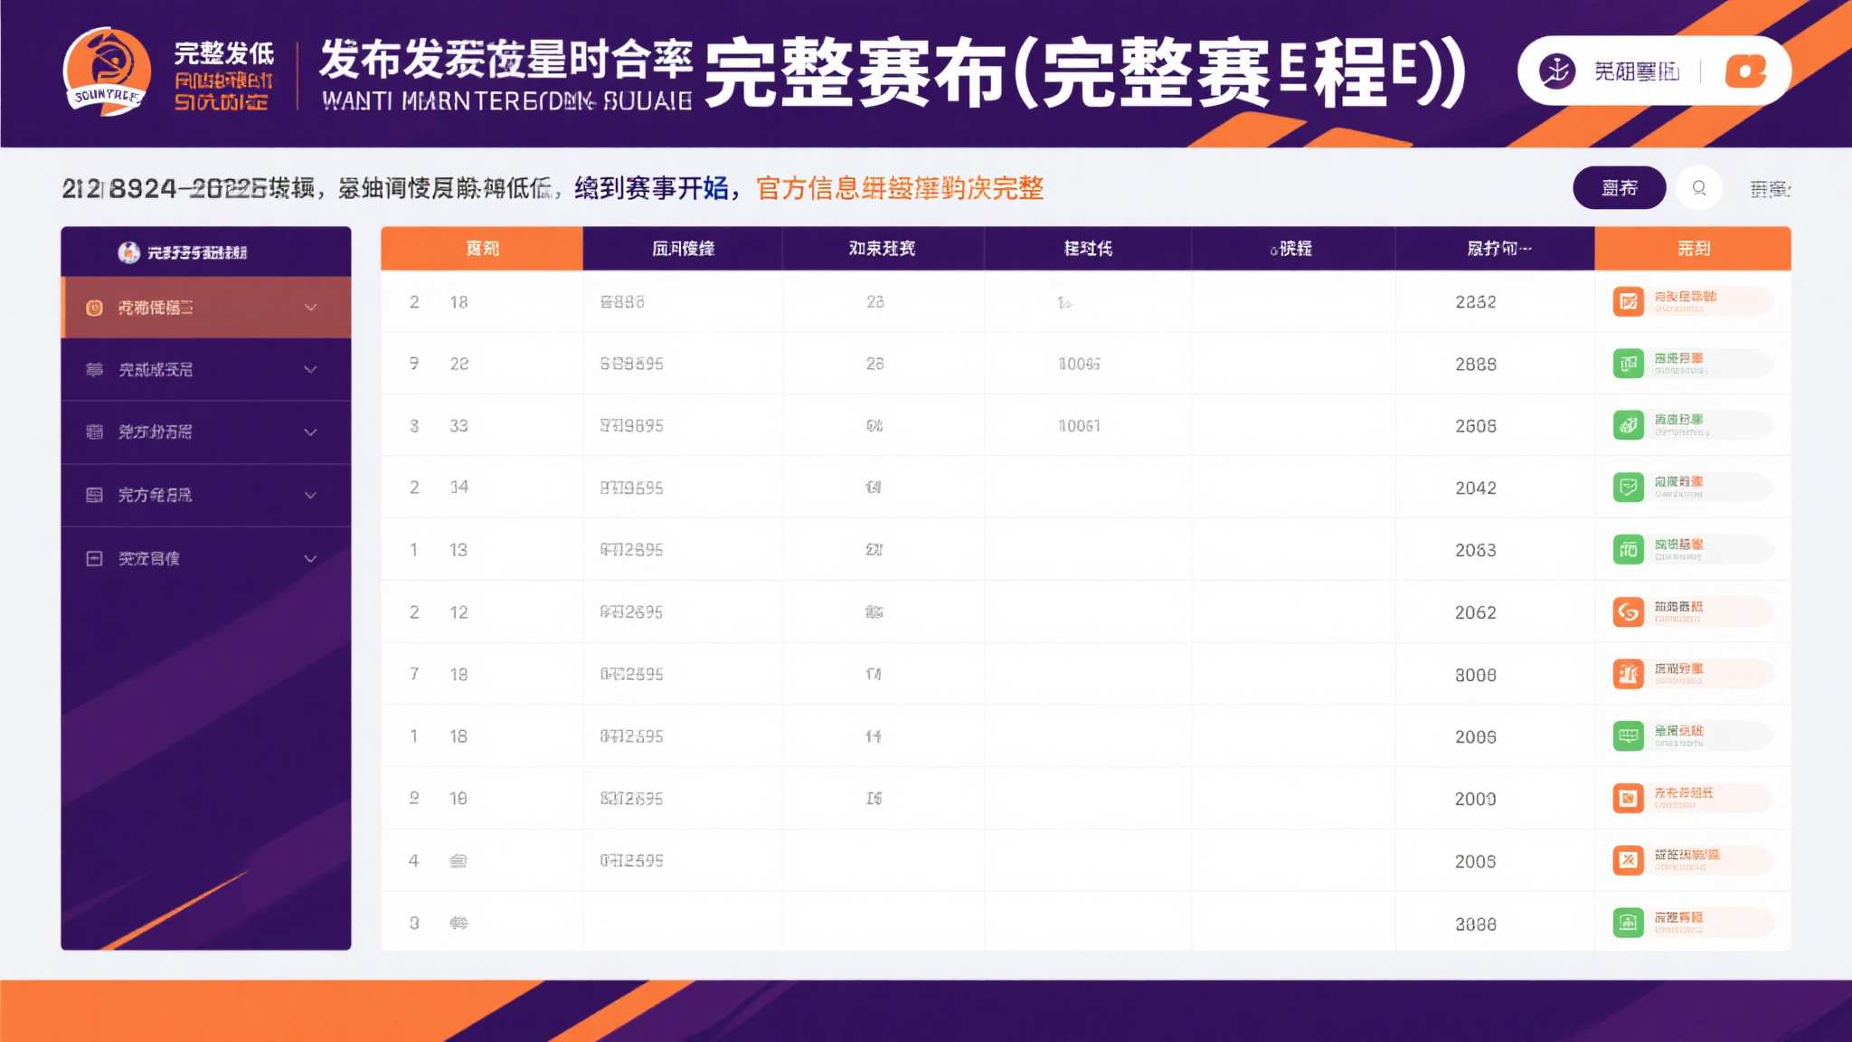This screenshot has height=1042, width=1852.
Task: Select the orange first column header tab
Action: (482, 248)
